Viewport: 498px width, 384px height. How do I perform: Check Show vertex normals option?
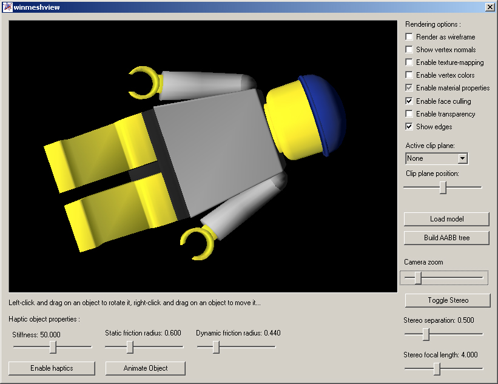[x=409, y=50]
